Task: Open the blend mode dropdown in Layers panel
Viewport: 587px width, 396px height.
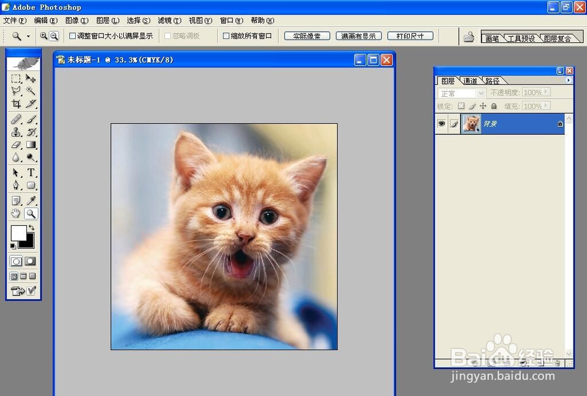Action: 480,92
